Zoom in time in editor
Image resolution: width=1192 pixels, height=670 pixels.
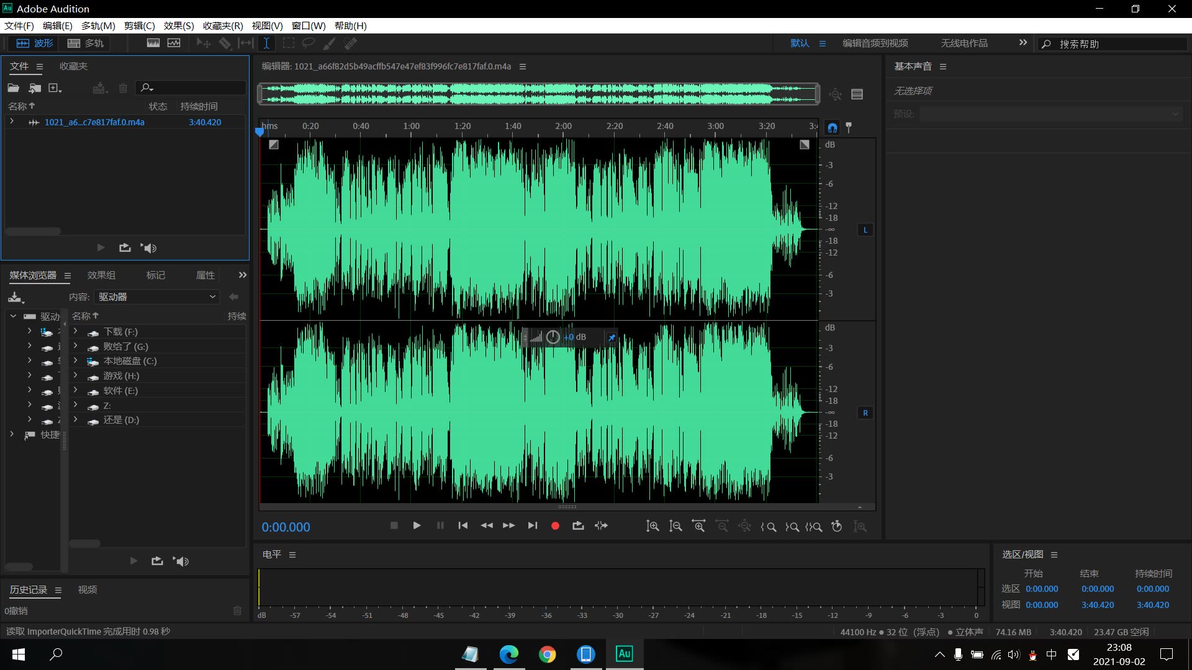(698, 526)
